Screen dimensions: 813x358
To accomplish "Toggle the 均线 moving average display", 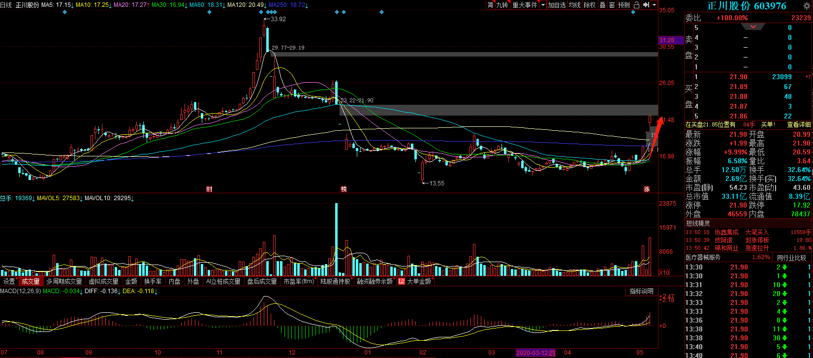I will pyautogui.click(x=574, y=5).
